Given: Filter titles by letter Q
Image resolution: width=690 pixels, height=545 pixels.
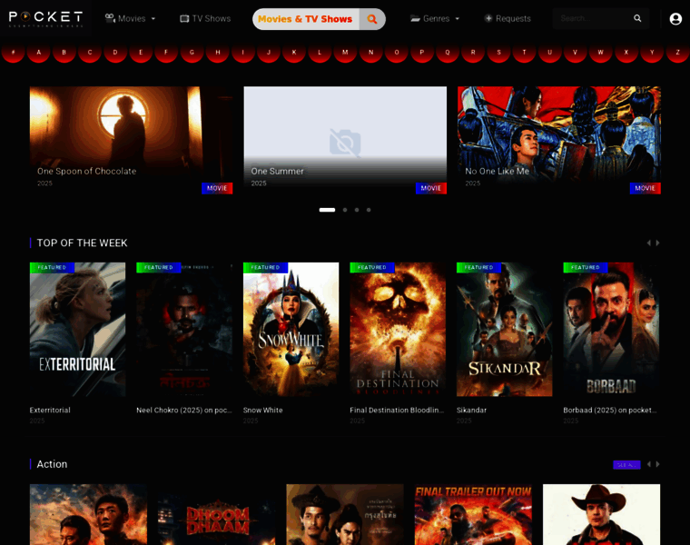Looking at the screenshot, I should [448, 52].
